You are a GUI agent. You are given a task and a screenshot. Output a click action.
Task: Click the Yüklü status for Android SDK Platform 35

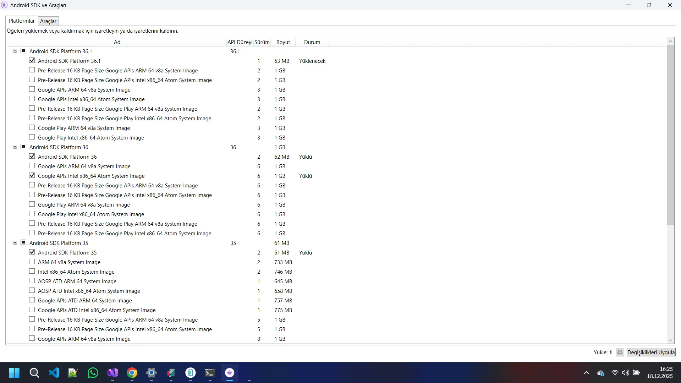click(x=306, y=253)
